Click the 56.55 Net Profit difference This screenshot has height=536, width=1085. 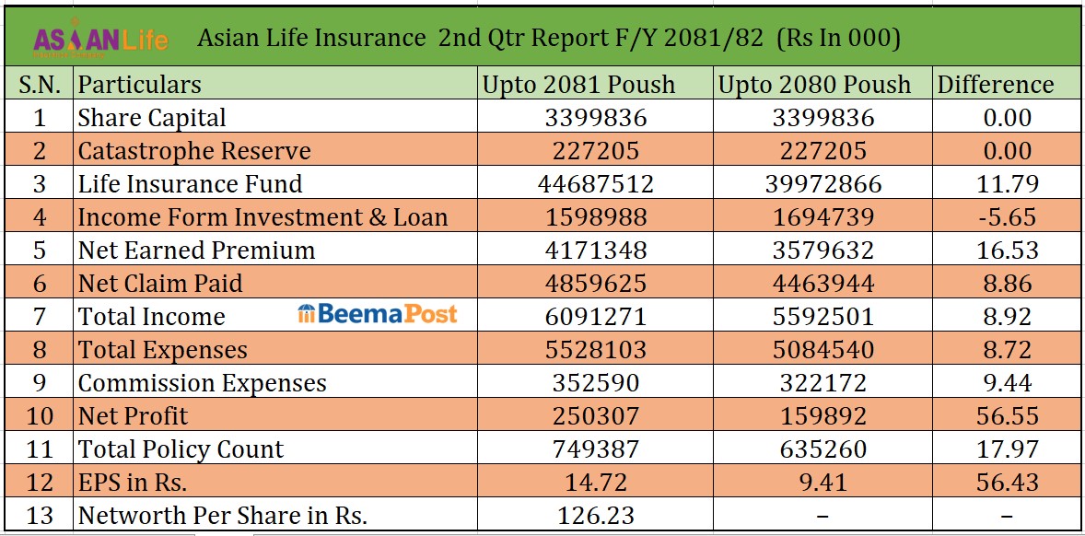[1007, 416]
